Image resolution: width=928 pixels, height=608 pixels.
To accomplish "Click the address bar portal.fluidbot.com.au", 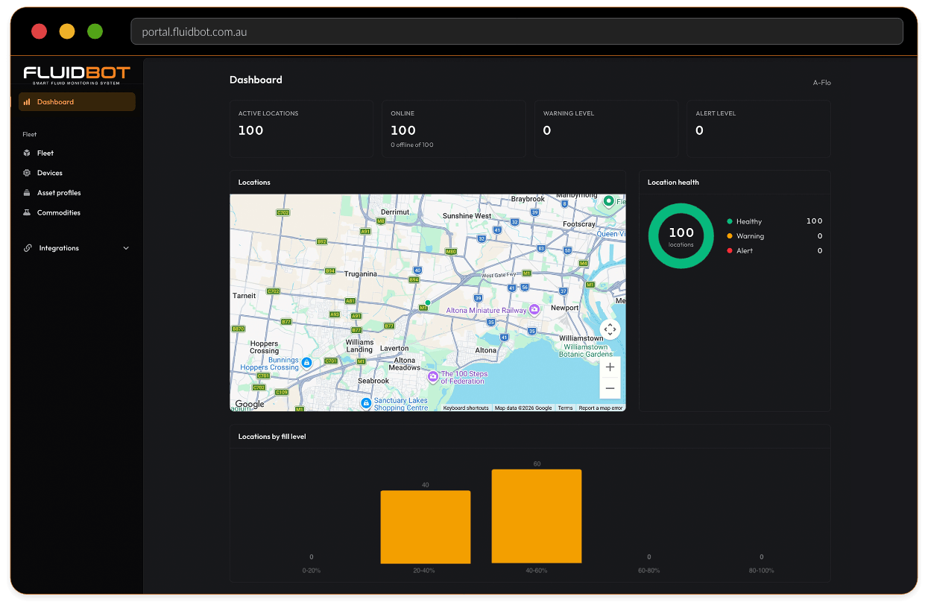I will click(517, 32).
